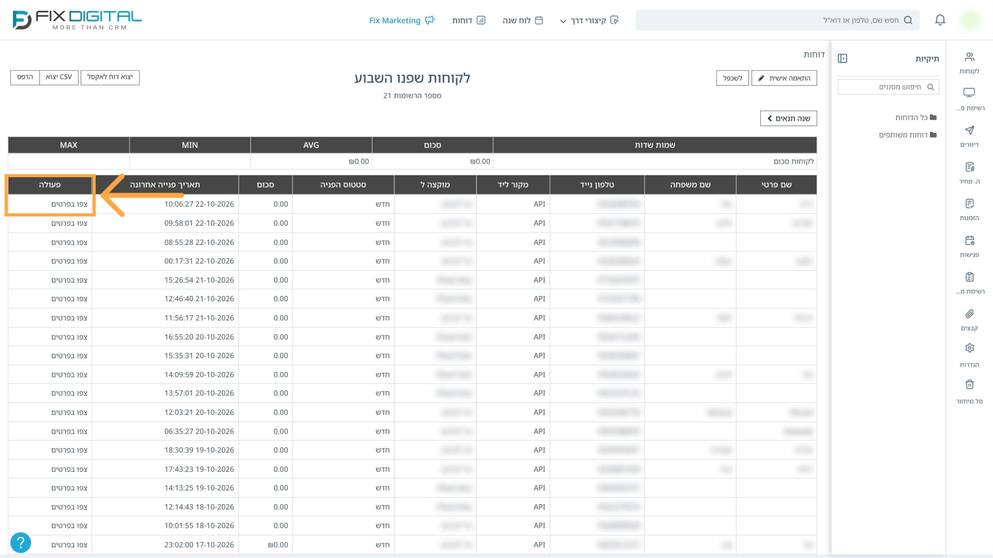Screen dimensions: 993x558
Task: Open the פגישות meetings calendar icon
Action: (970, 240)
